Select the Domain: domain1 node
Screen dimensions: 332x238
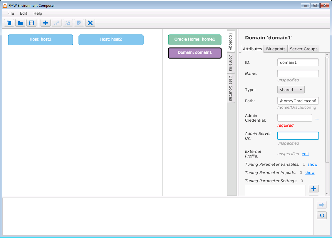pos(195,53)
